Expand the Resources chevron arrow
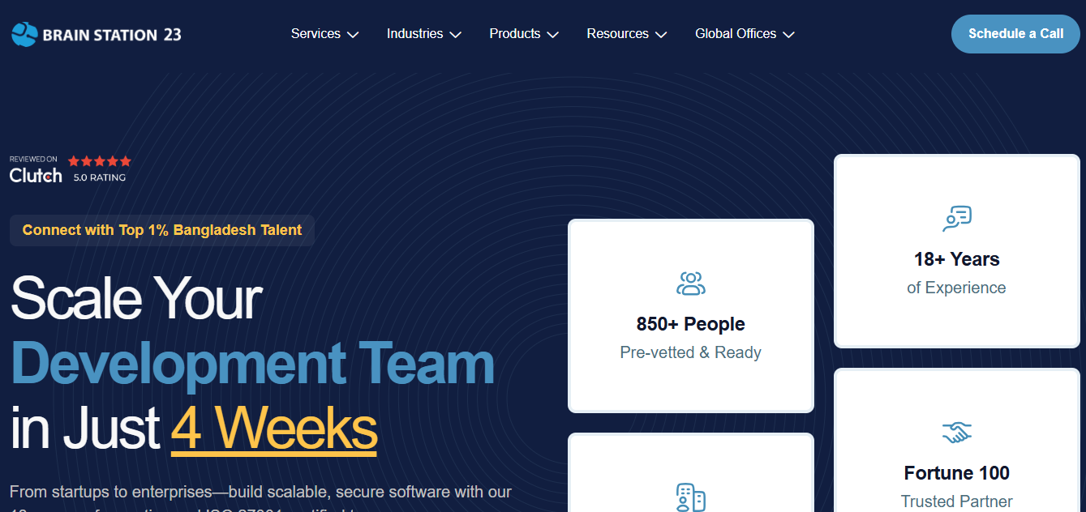 [x=661, y=35]
